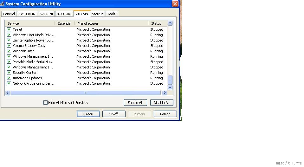304x167 pixels.
Task: Click the System Configuration Utility title icon
Action: click(x=2, y=4)
